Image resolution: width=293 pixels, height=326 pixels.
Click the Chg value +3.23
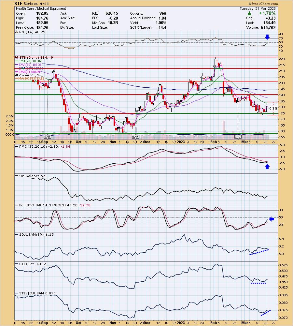point(271,18)
